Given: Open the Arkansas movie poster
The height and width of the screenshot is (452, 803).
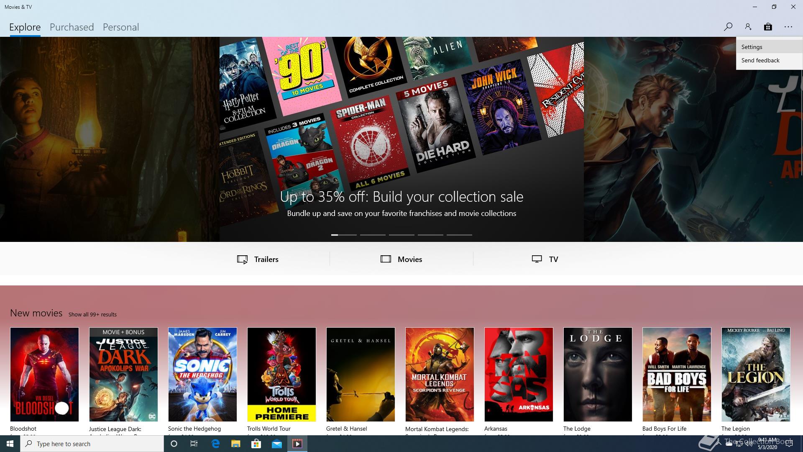Looking at the screenshot, I should tap(519, 374).
